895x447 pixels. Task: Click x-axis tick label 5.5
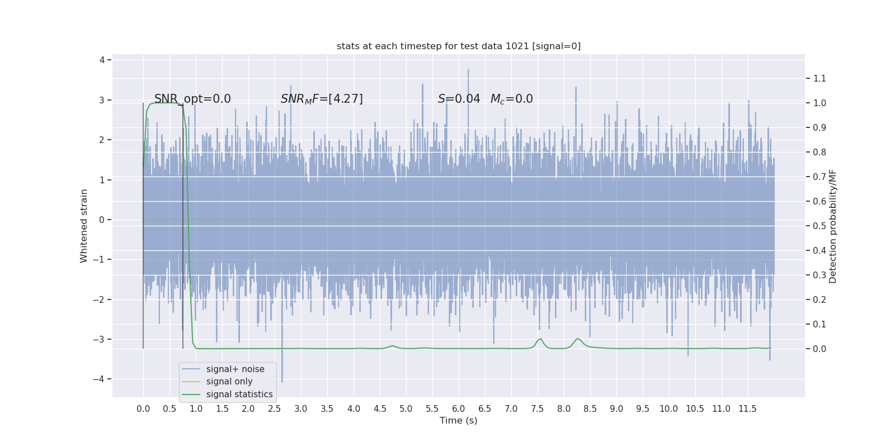click(432, 408)
